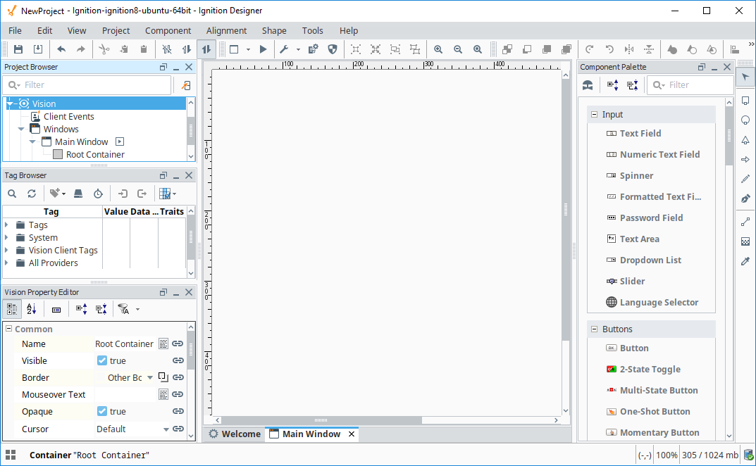
Task: Collapse the Buttons palette section
Action: click(x=595, y=329)
